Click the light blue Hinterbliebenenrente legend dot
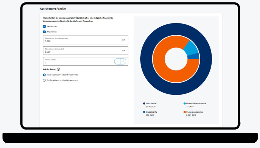This screenshot has width=260, height=148. point(185,104)
